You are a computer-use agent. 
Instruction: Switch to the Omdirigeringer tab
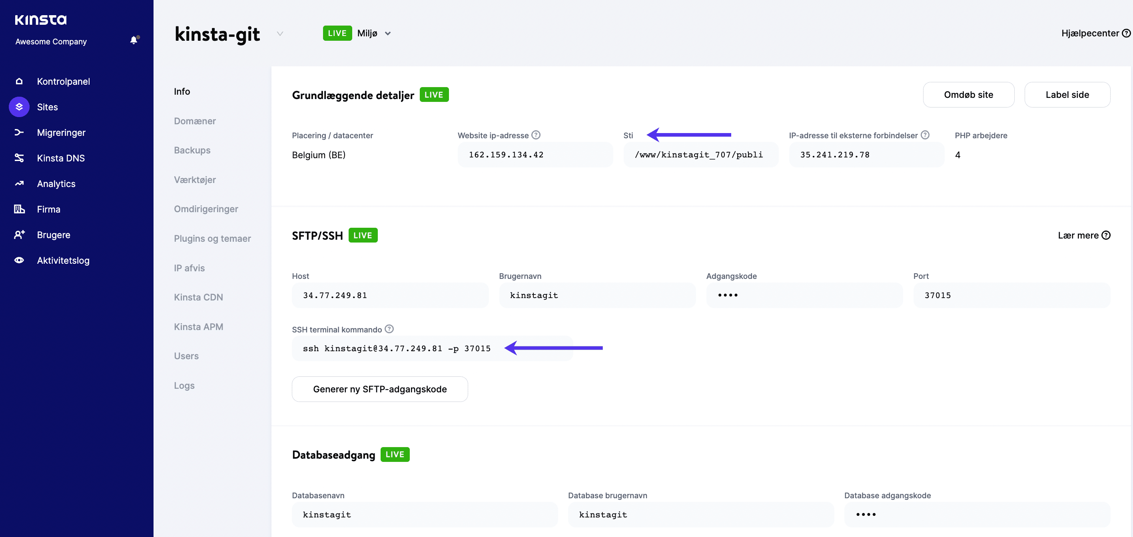[206, 209]
